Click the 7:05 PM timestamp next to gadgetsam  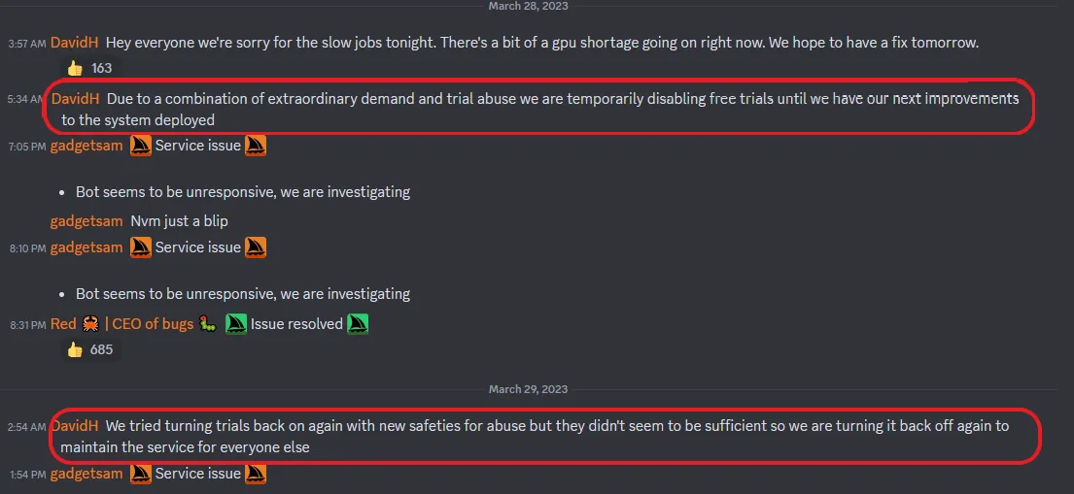click(26, 147)
